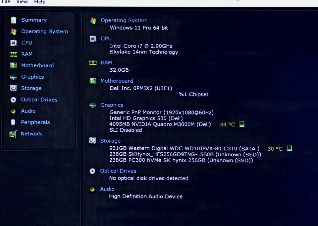Open Motherboard via its sidebar icon
Image resolution: width=318 pixels, height=226 pixels.
pyautogui.click(x=13, y=65)
